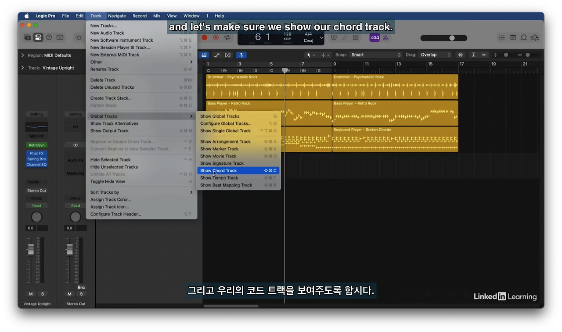Open the Snap Smart dropdown
The image size is (562, 332).
click(376, 55)
